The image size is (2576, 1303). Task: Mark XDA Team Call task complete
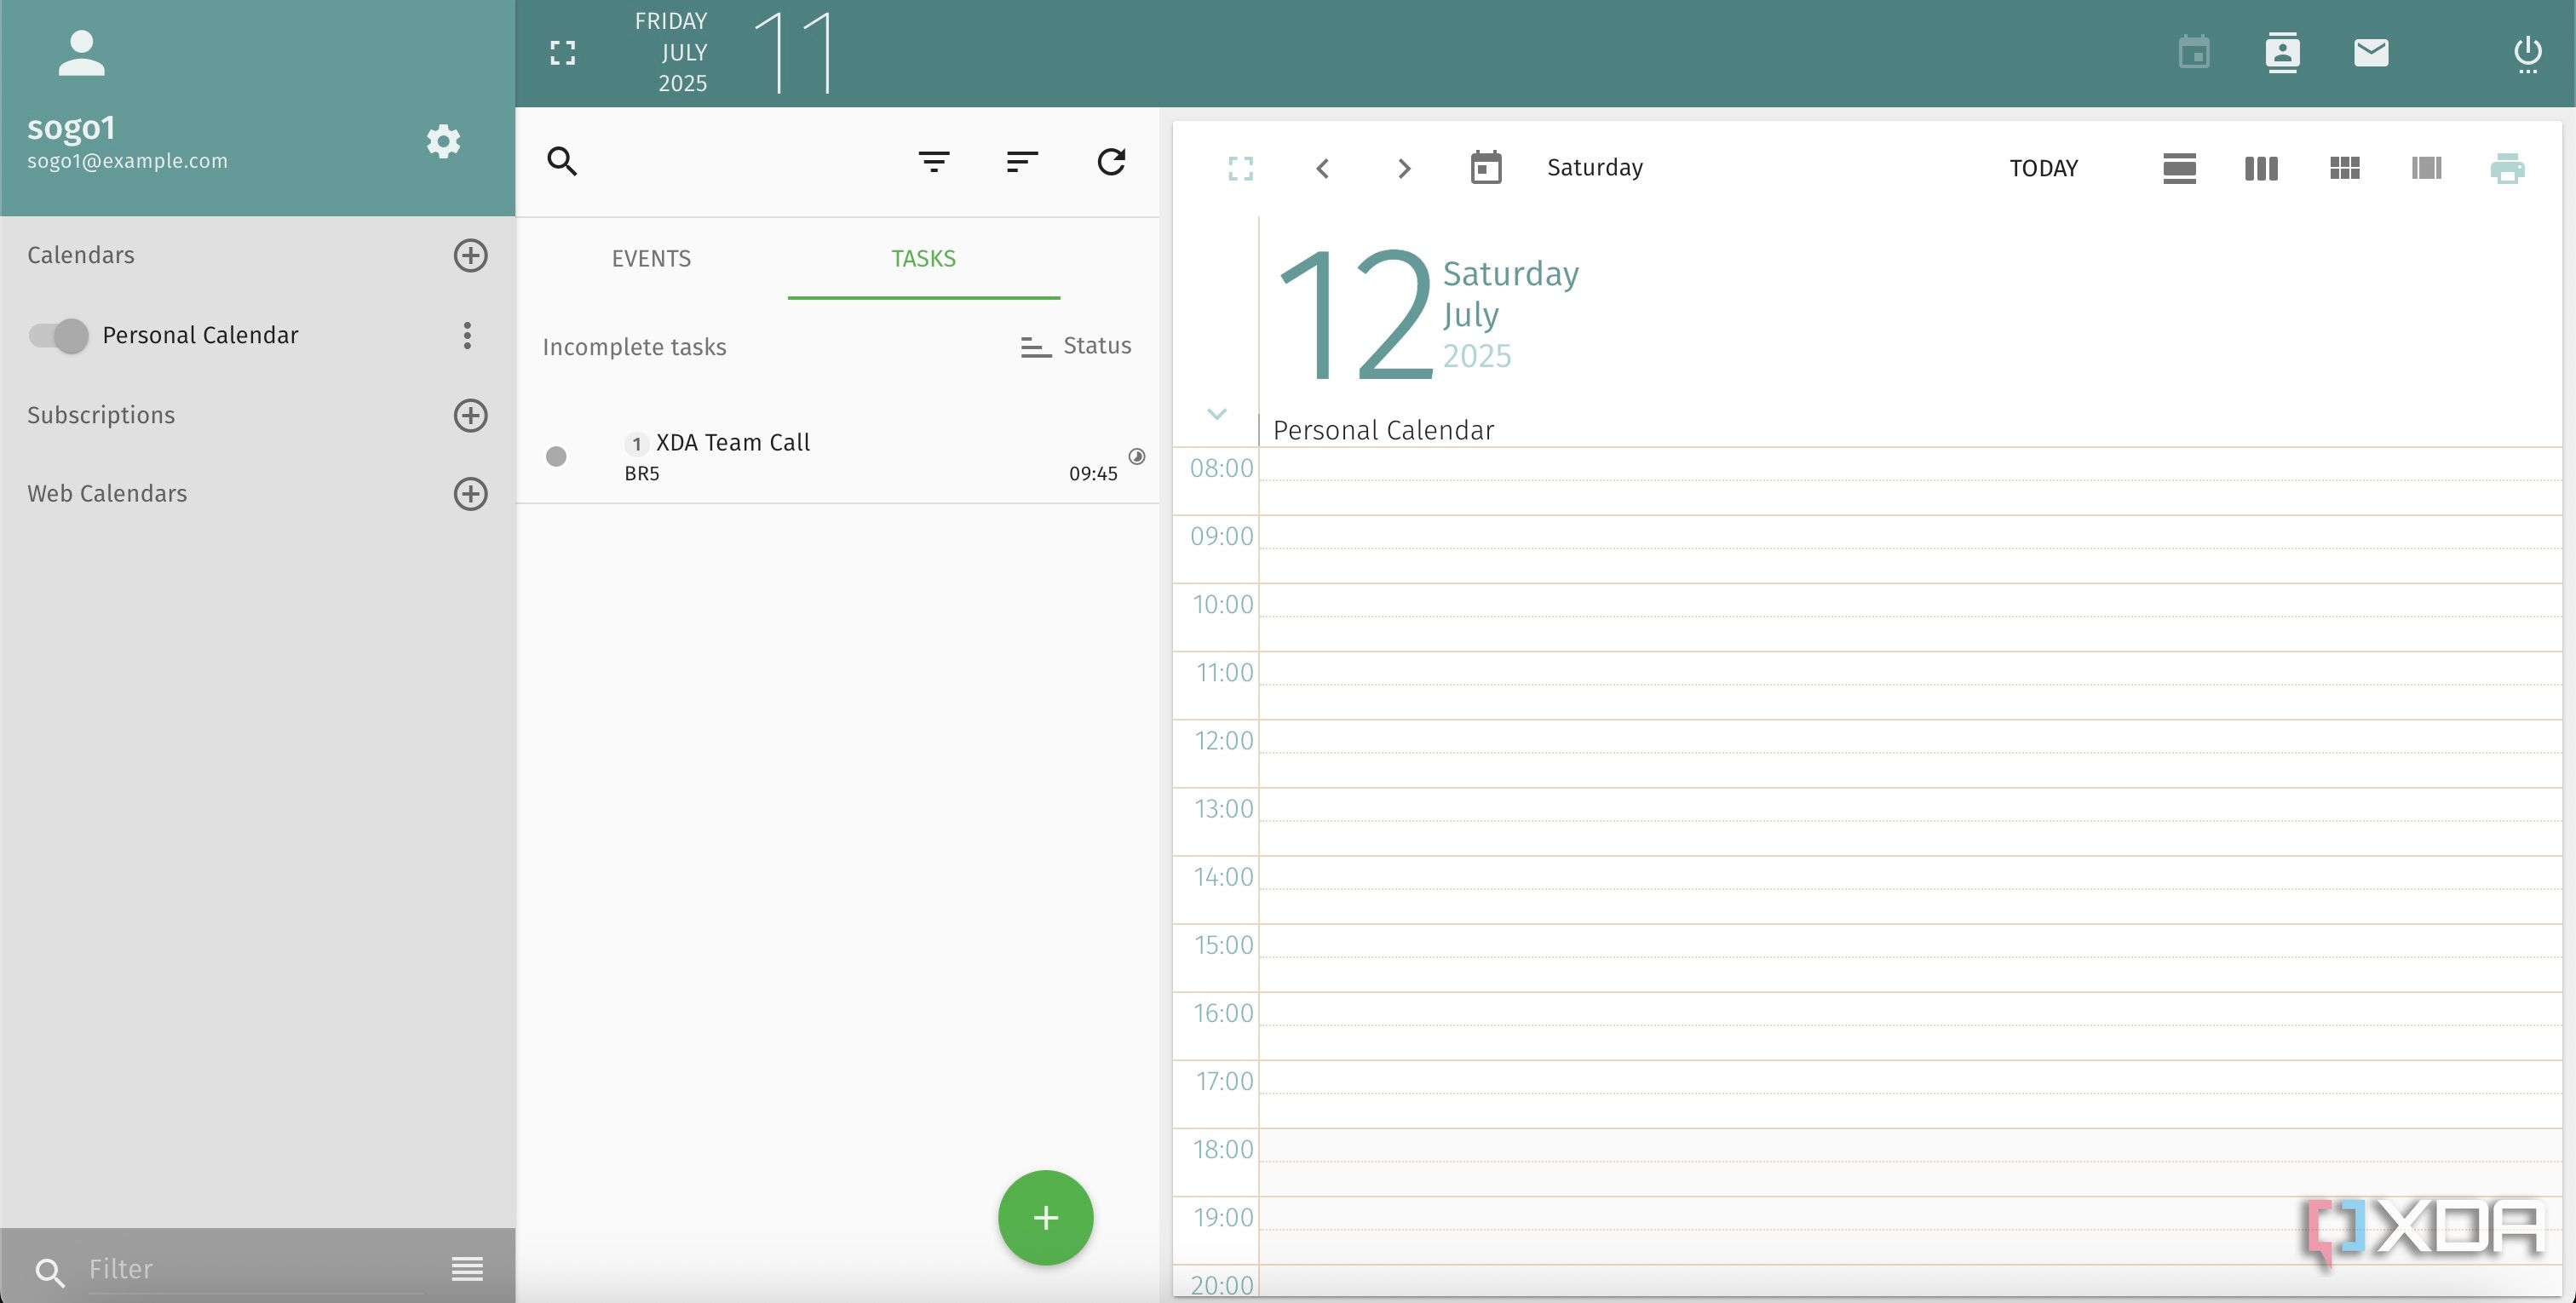point(556,457)
